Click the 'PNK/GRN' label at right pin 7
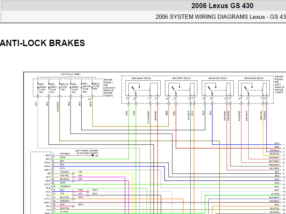Viewport: 286px width, 214px height. coord(274,165)
